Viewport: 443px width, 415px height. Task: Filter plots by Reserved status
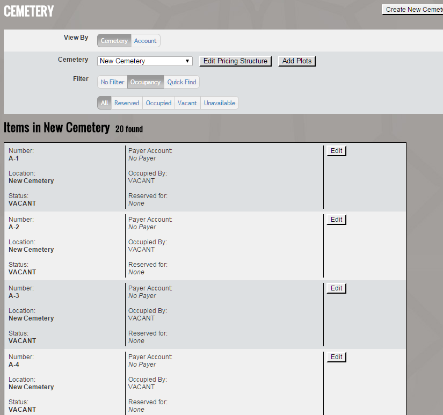(127, 103)
